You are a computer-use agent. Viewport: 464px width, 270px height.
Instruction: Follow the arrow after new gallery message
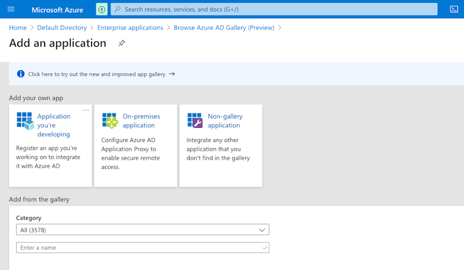(x=172, y=74)
